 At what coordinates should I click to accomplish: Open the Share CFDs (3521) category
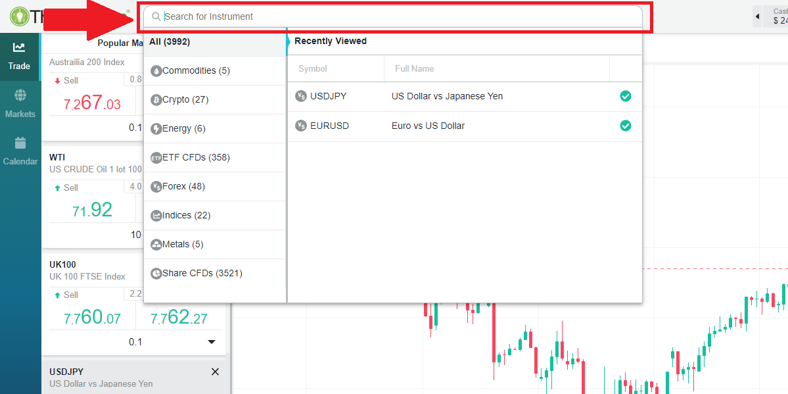coord(215,273)
